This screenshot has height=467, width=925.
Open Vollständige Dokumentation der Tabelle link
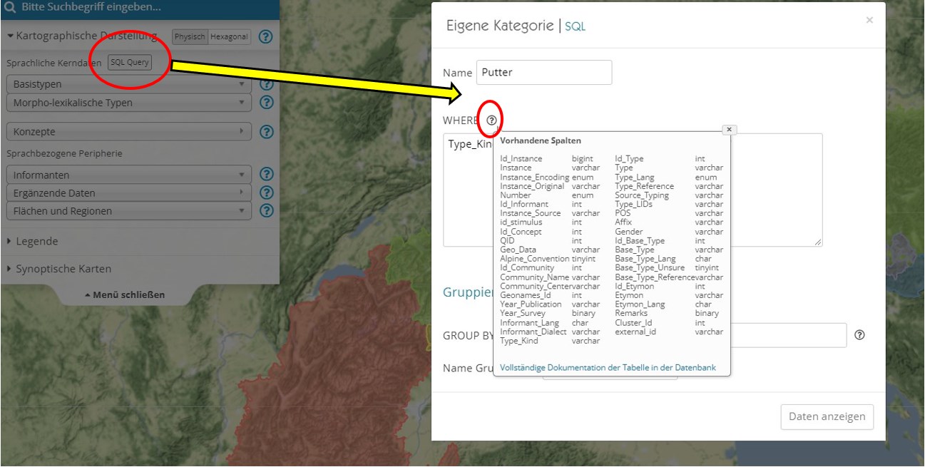(608, 368)
